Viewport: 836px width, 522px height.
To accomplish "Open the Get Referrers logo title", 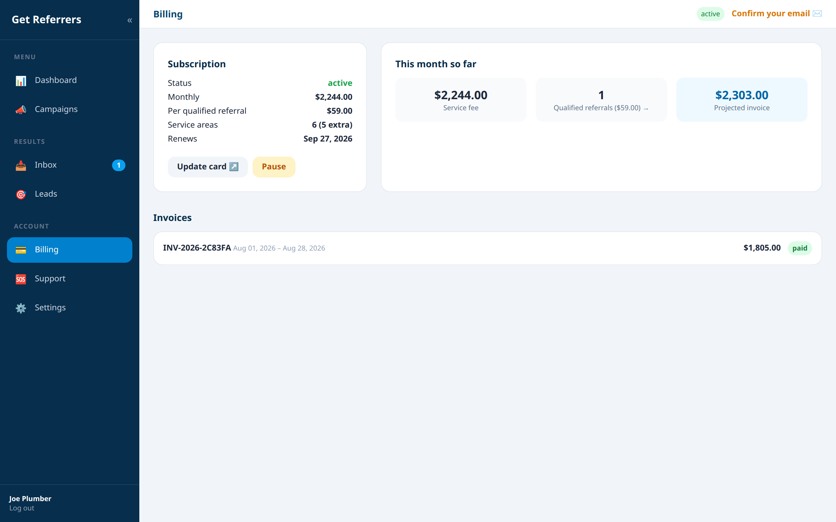I will tap(47, 20).
